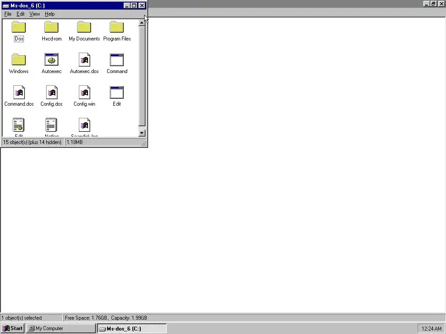This screenshot has width=446, height=334.
Task: Select the Scandisk.log file icon in bottom row
Action: click(x=84, y=125)
